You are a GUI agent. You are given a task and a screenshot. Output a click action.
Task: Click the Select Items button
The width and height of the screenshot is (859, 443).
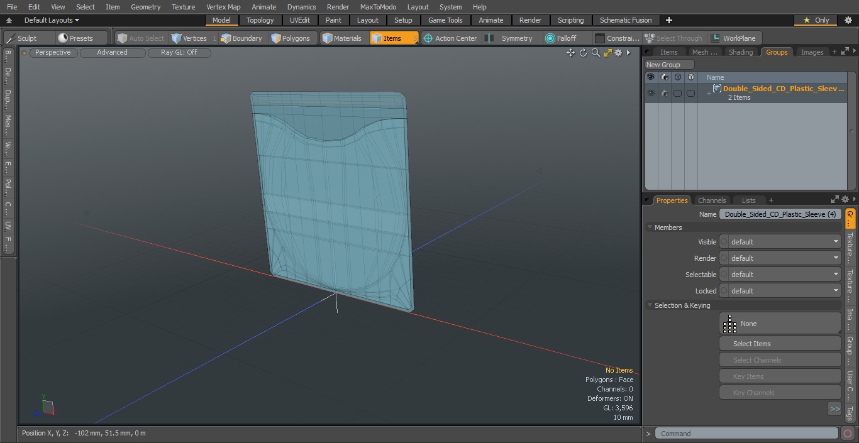(x=780, y=344)
